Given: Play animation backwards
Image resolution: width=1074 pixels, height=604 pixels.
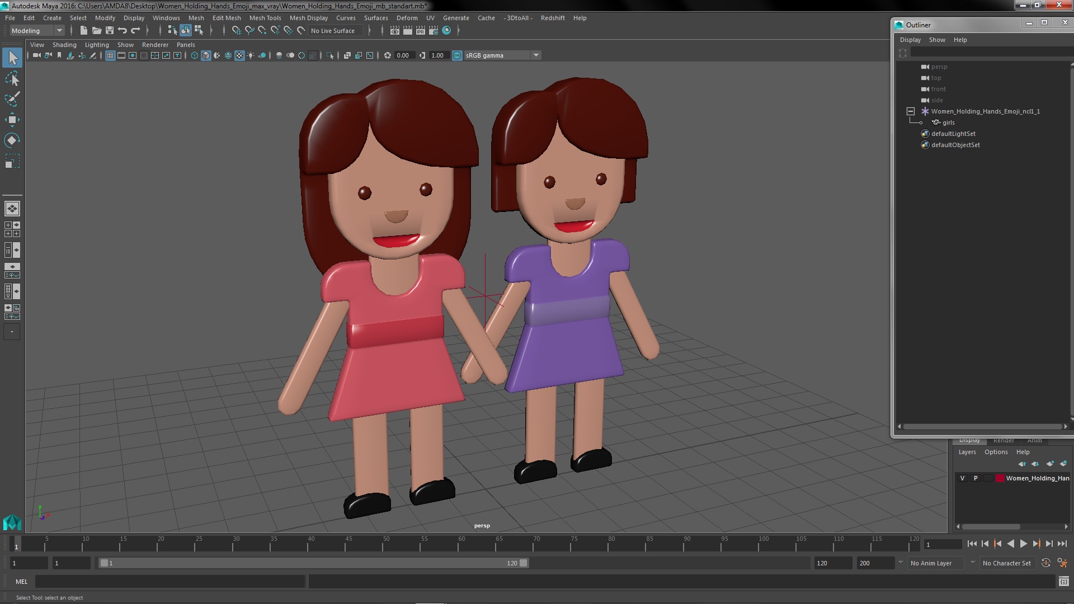Looking at the screenshot, I should pos(1010,544).
